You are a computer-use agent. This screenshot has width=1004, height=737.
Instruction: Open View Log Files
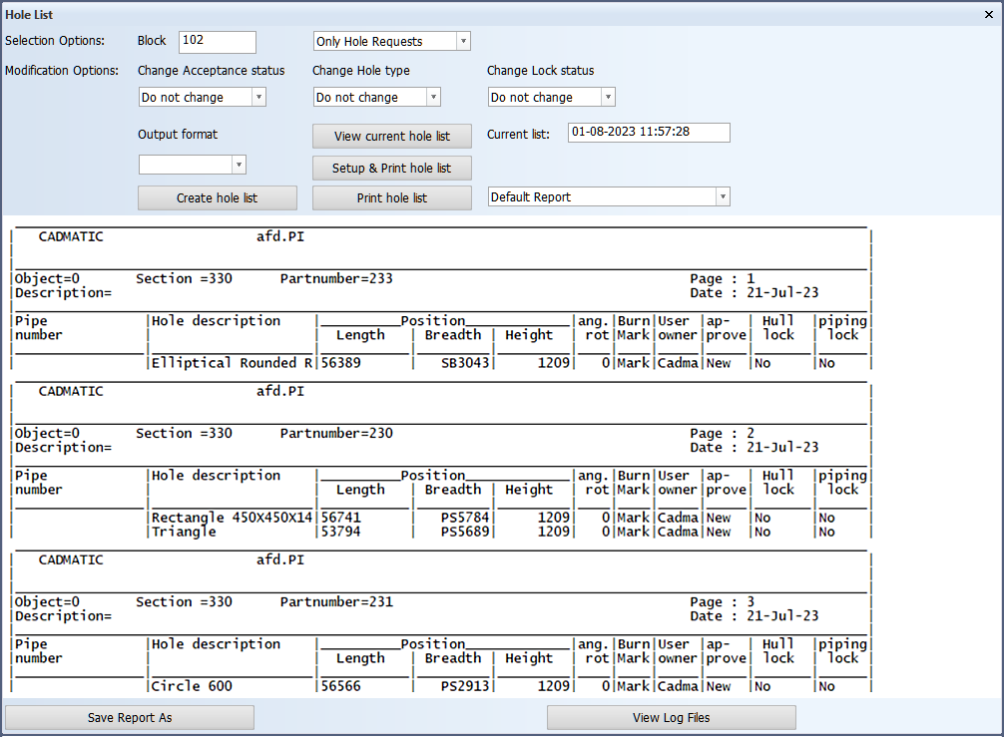[x=671, y=718]
